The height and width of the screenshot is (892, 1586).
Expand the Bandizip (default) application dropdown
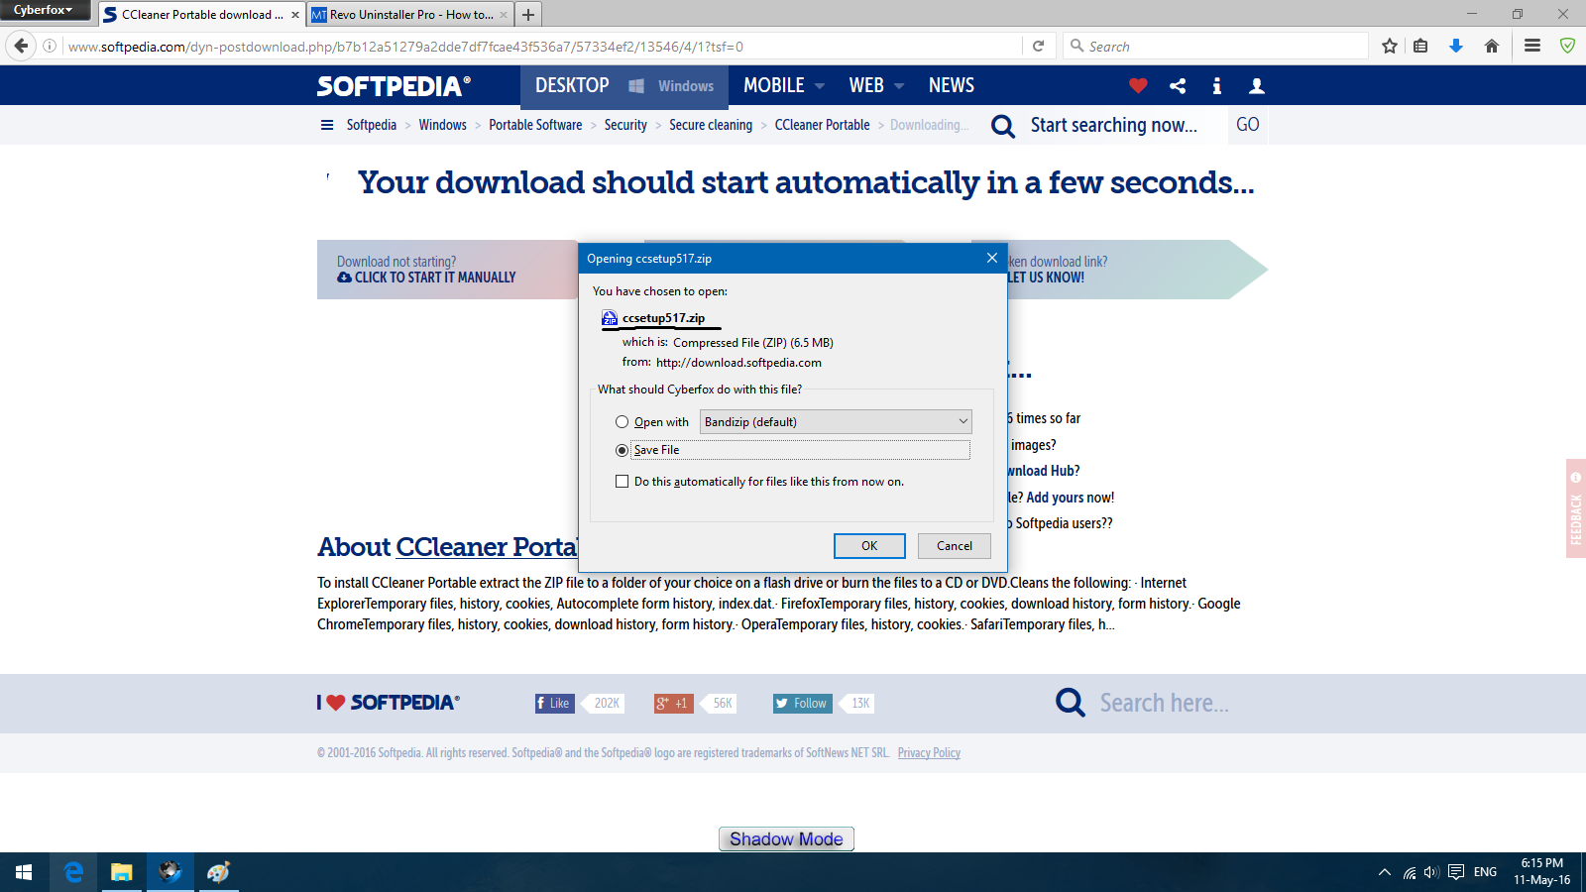836,422
